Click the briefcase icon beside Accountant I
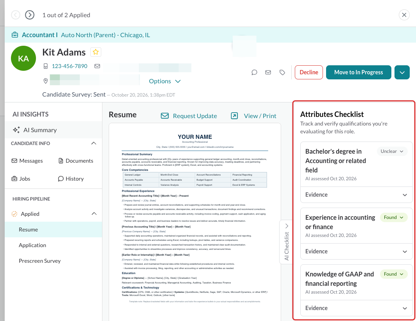 coord(15,35)
